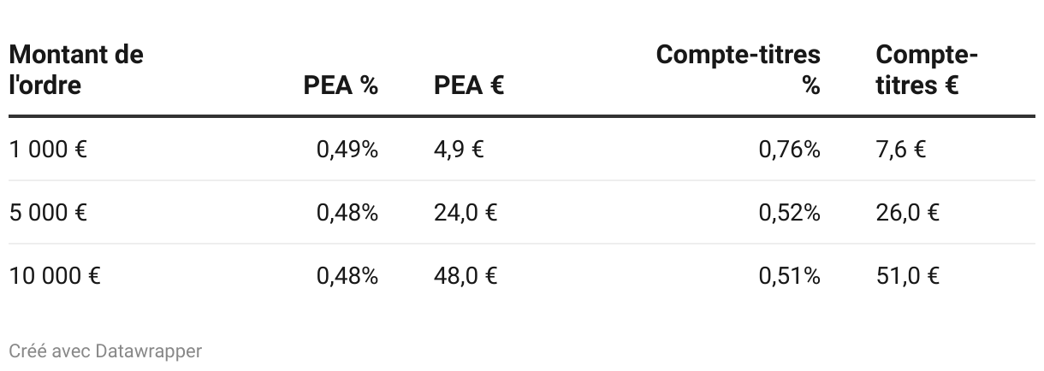Click the 24,0 € PEA cell
The width and height of the screenshot is (1044, 371).
pyautogui.click(x=466, y=213)
